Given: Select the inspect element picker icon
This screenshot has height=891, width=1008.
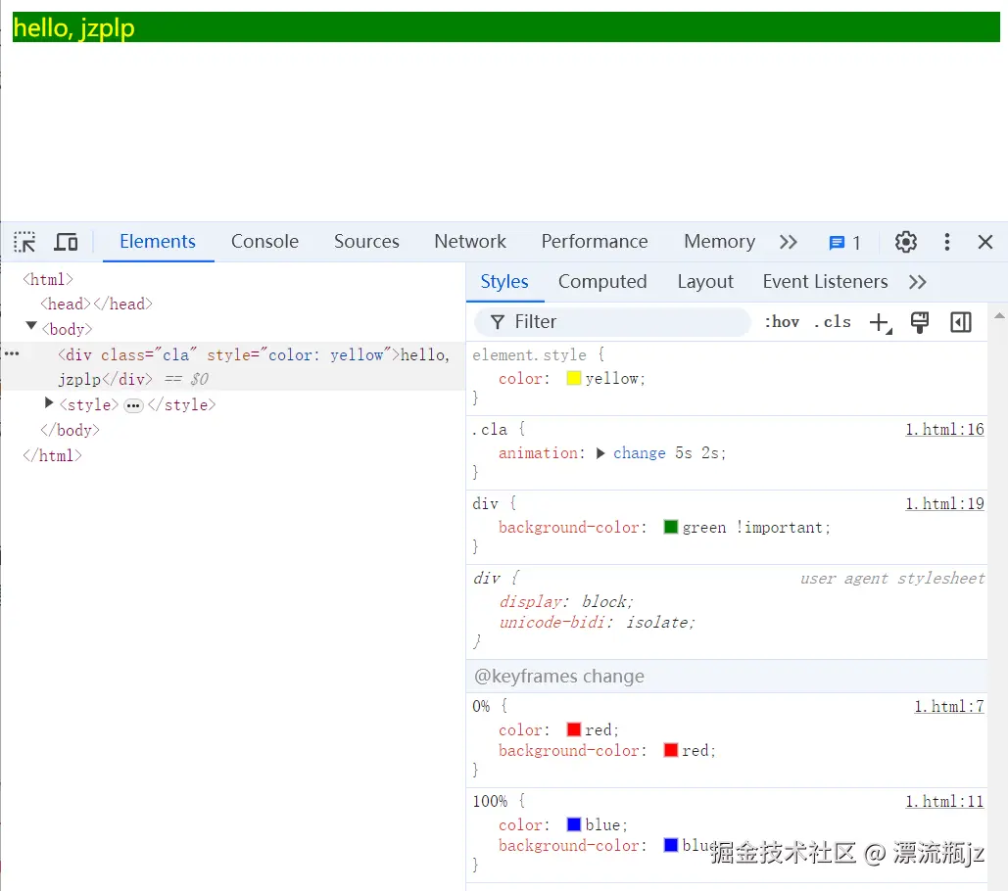Looking at the screenshot, I should coord(24,242).
